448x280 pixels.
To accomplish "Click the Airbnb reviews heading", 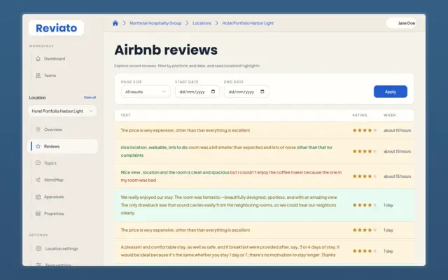I will (166, 50).
